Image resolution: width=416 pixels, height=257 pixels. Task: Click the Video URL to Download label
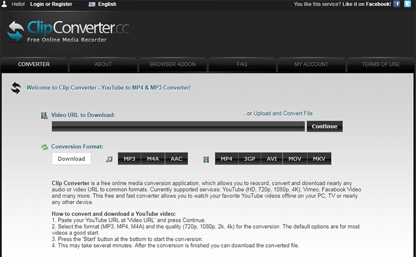click(x=83, y=115)
